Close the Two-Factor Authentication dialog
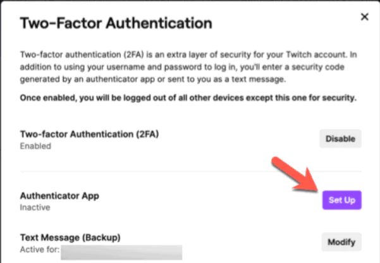The height and width of the screenshot is (263, 380). point(364,17)
